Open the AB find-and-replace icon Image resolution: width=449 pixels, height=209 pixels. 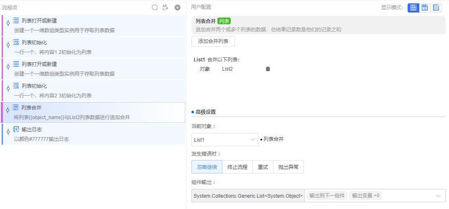pos(165,8)
